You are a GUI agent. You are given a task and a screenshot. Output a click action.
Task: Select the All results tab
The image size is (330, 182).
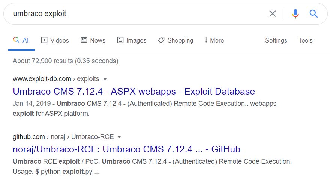pos(21,40)
